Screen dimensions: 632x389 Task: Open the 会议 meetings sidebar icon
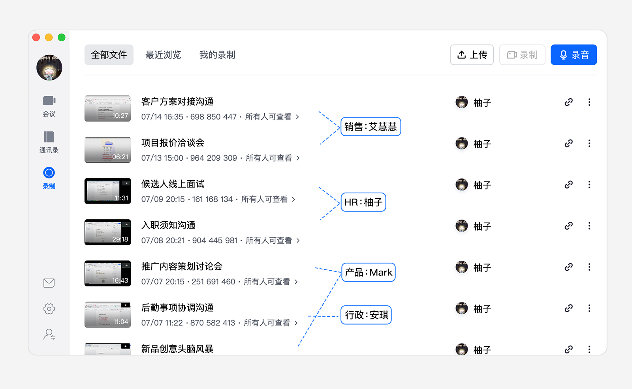pyautogui.click(x=49, y=106)
